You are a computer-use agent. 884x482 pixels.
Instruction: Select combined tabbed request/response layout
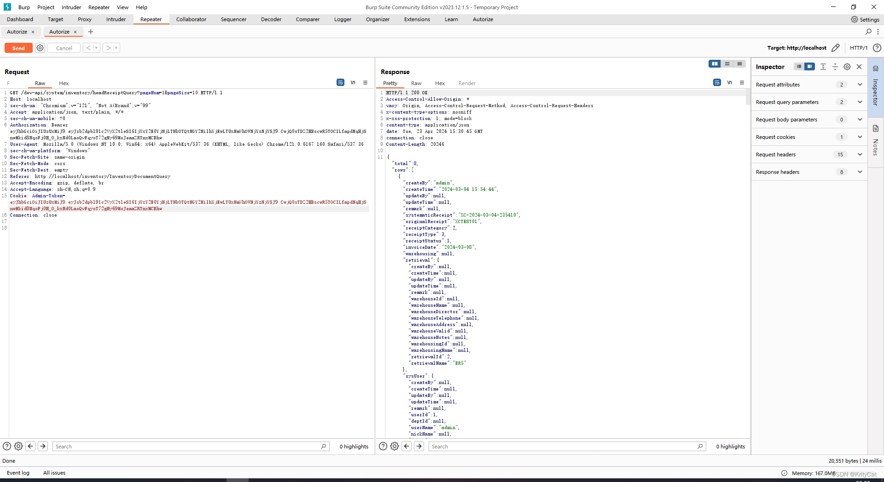point(739,64)
